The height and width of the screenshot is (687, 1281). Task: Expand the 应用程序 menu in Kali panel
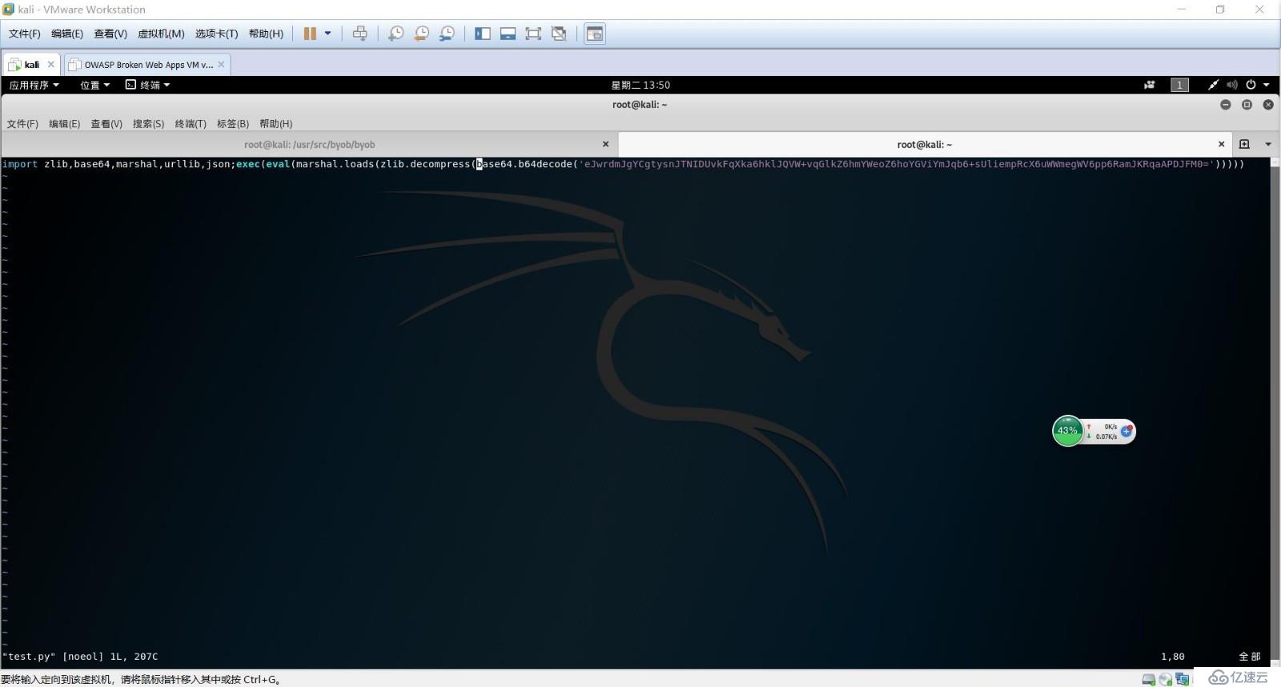(x=34, y=85)
